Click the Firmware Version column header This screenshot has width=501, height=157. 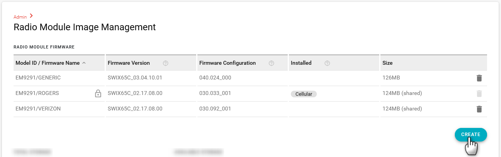point(128,63)
